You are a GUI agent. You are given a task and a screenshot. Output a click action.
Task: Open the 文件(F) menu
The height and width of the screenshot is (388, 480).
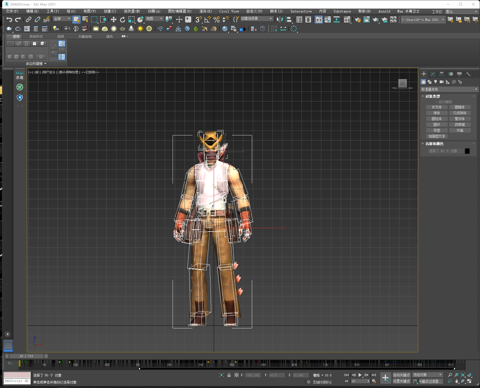pyautogui.click(x=12, y=11)
